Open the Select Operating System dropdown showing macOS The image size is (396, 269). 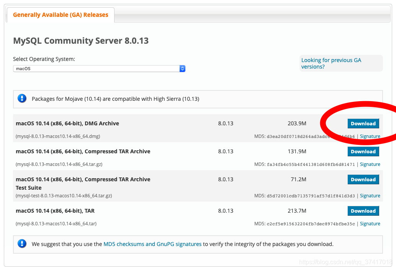coord(99,69)
